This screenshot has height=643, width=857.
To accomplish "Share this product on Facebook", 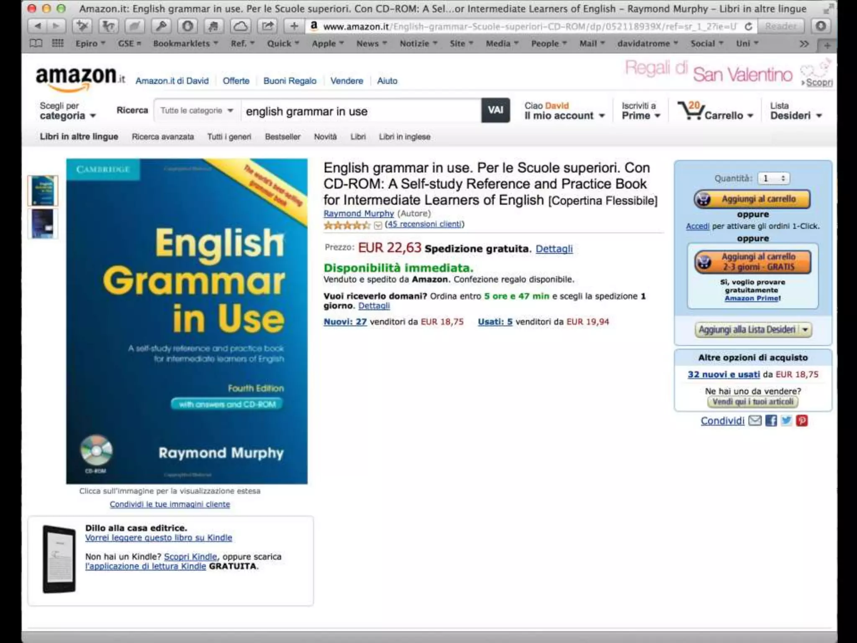I will [x=771, y=421].
